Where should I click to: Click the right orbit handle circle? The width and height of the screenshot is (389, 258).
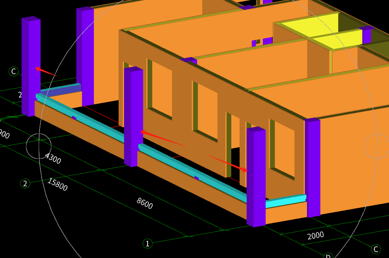click(377, 146)
